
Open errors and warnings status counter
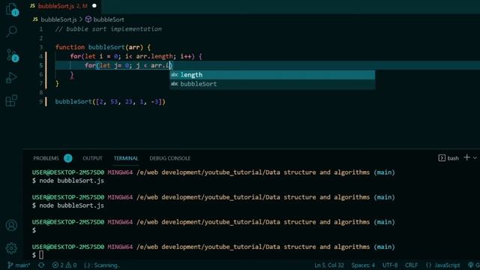(64, 265)
